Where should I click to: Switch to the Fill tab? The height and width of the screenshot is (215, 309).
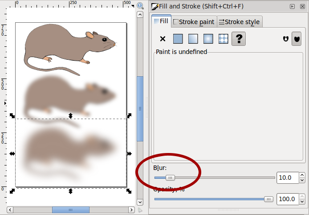pyautogui.click(x=161, y=21)
